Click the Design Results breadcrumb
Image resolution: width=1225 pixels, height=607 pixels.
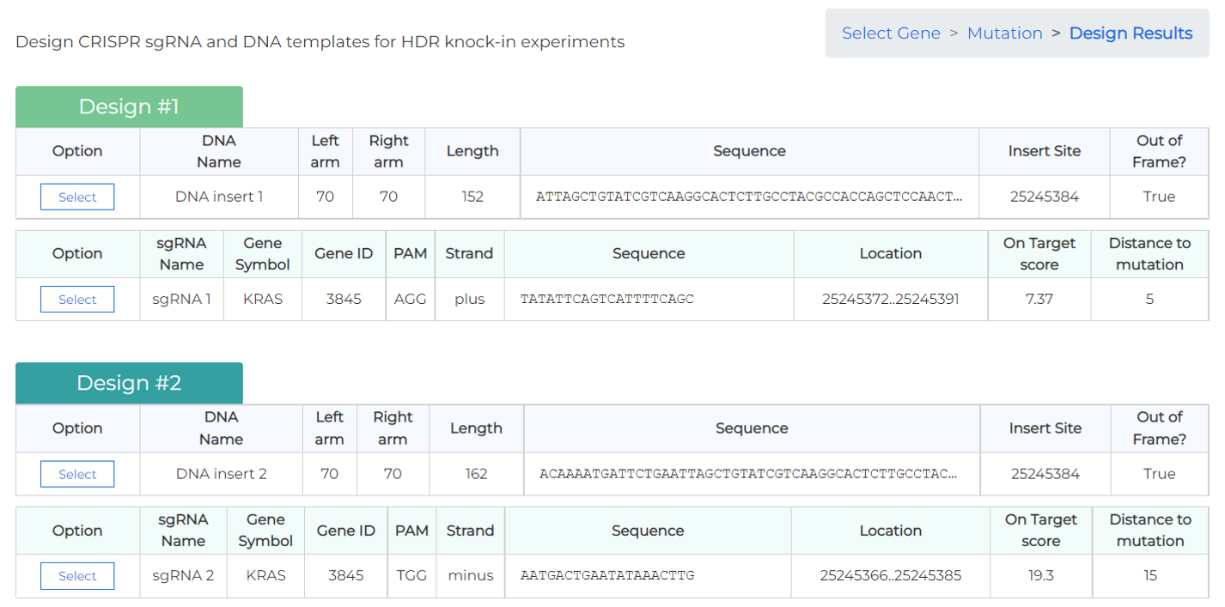pyautogui.click(x=1131, y=33)
